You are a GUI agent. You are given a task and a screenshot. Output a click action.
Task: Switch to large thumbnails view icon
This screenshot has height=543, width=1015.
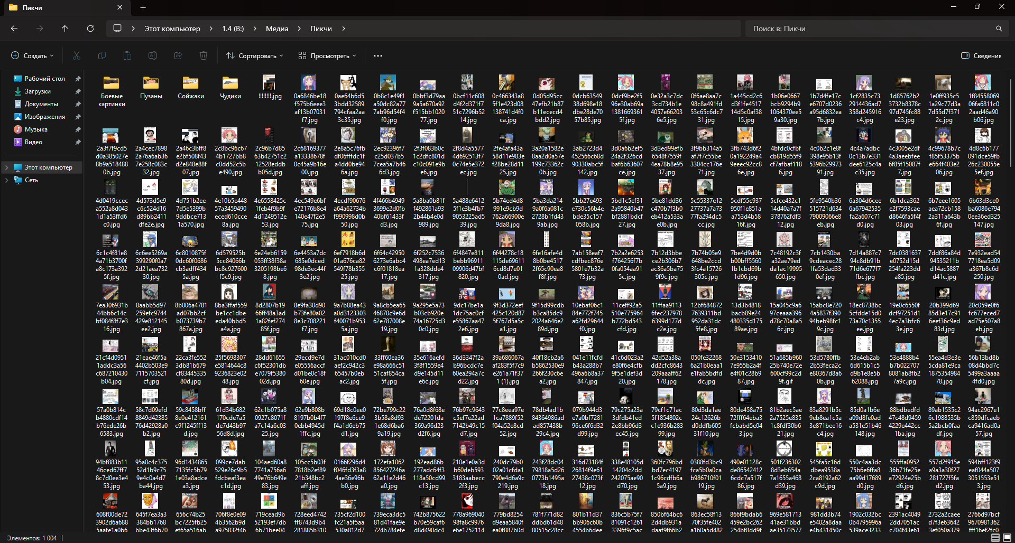click(1008, 538)
